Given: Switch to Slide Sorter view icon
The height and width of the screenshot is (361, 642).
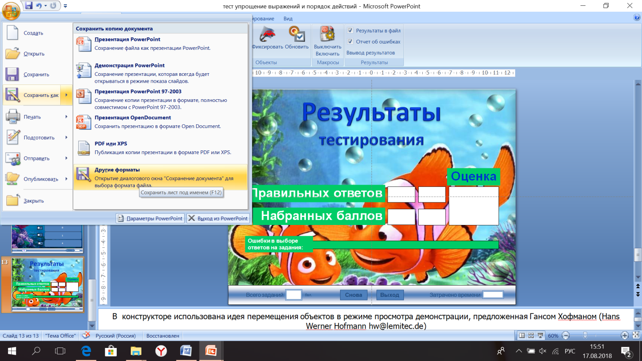Looking at the screenshot, I should point(530,335).
